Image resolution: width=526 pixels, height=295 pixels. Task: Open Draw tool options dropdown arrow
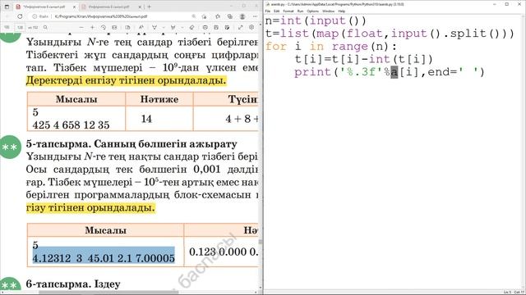coord(164,27)
